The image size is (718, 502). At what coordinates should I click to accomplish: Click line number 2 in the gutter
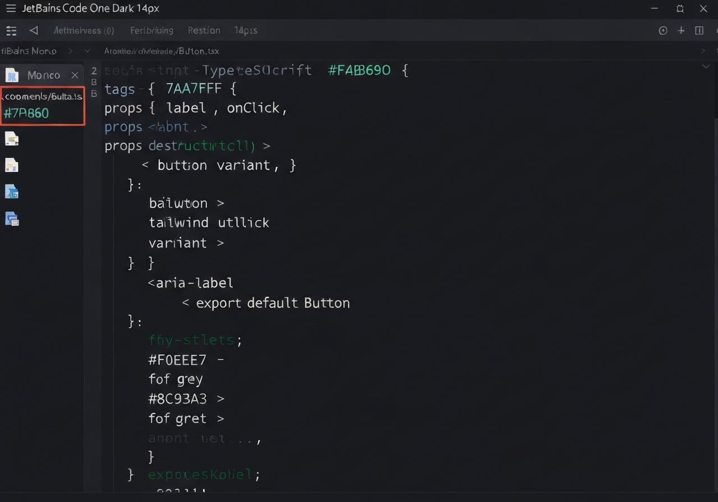pyautogui.click(x=94, y=71)
